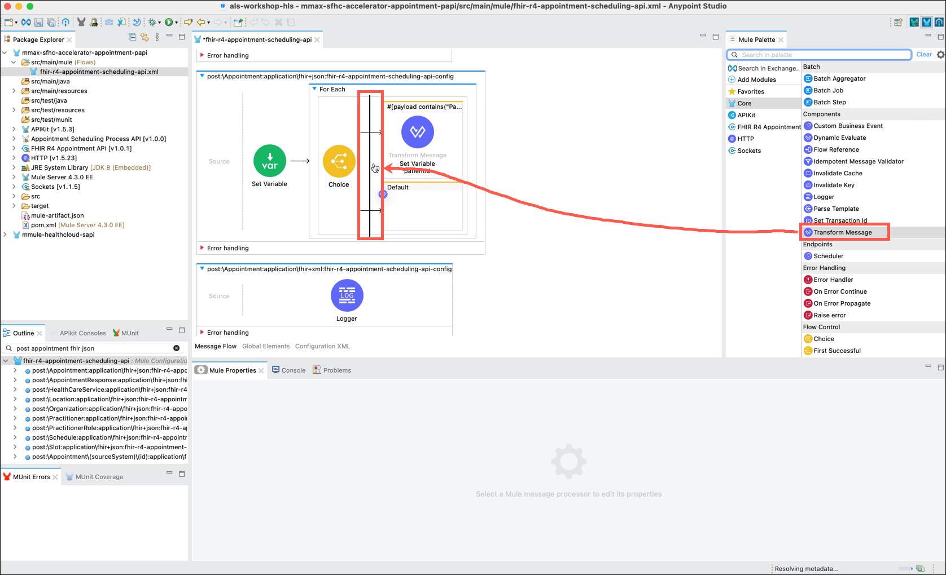Click the Search in palette field

tap(819, 55)
